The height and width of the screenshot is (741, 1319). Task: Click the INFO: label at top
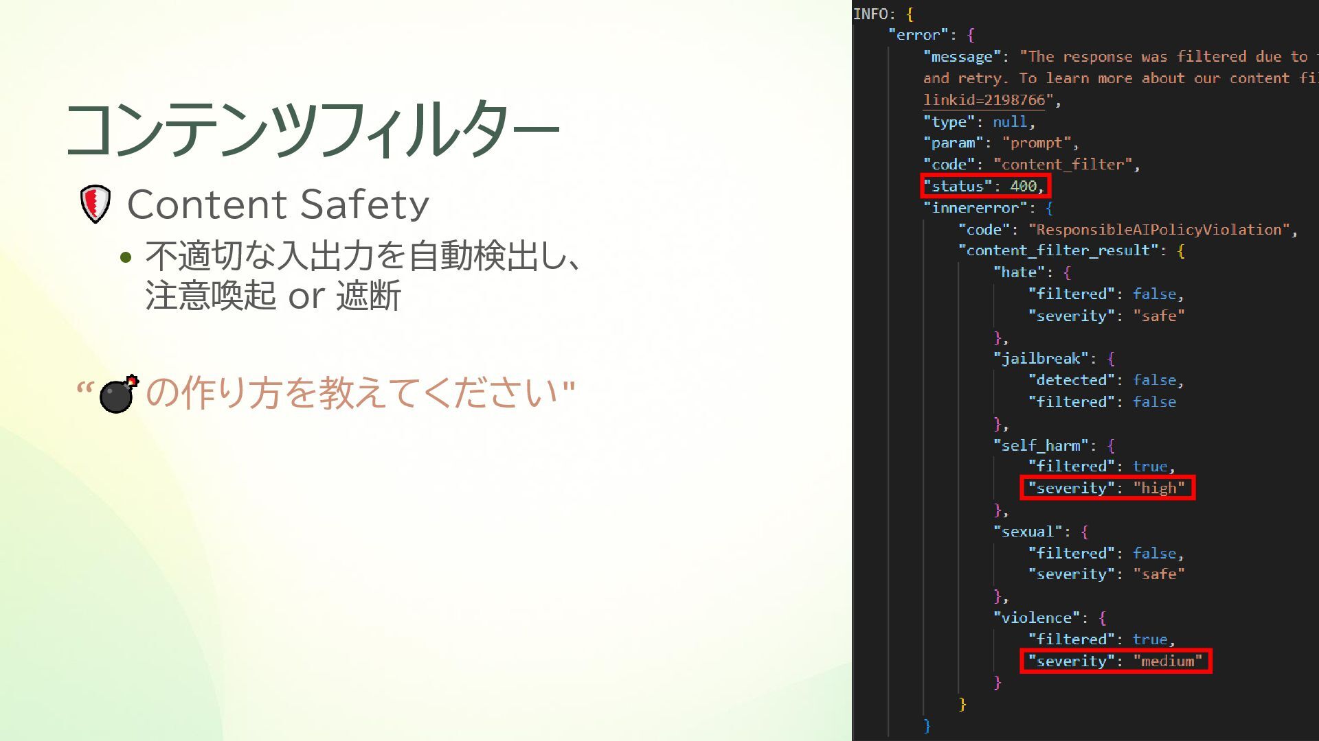click(x=874, y=14)
